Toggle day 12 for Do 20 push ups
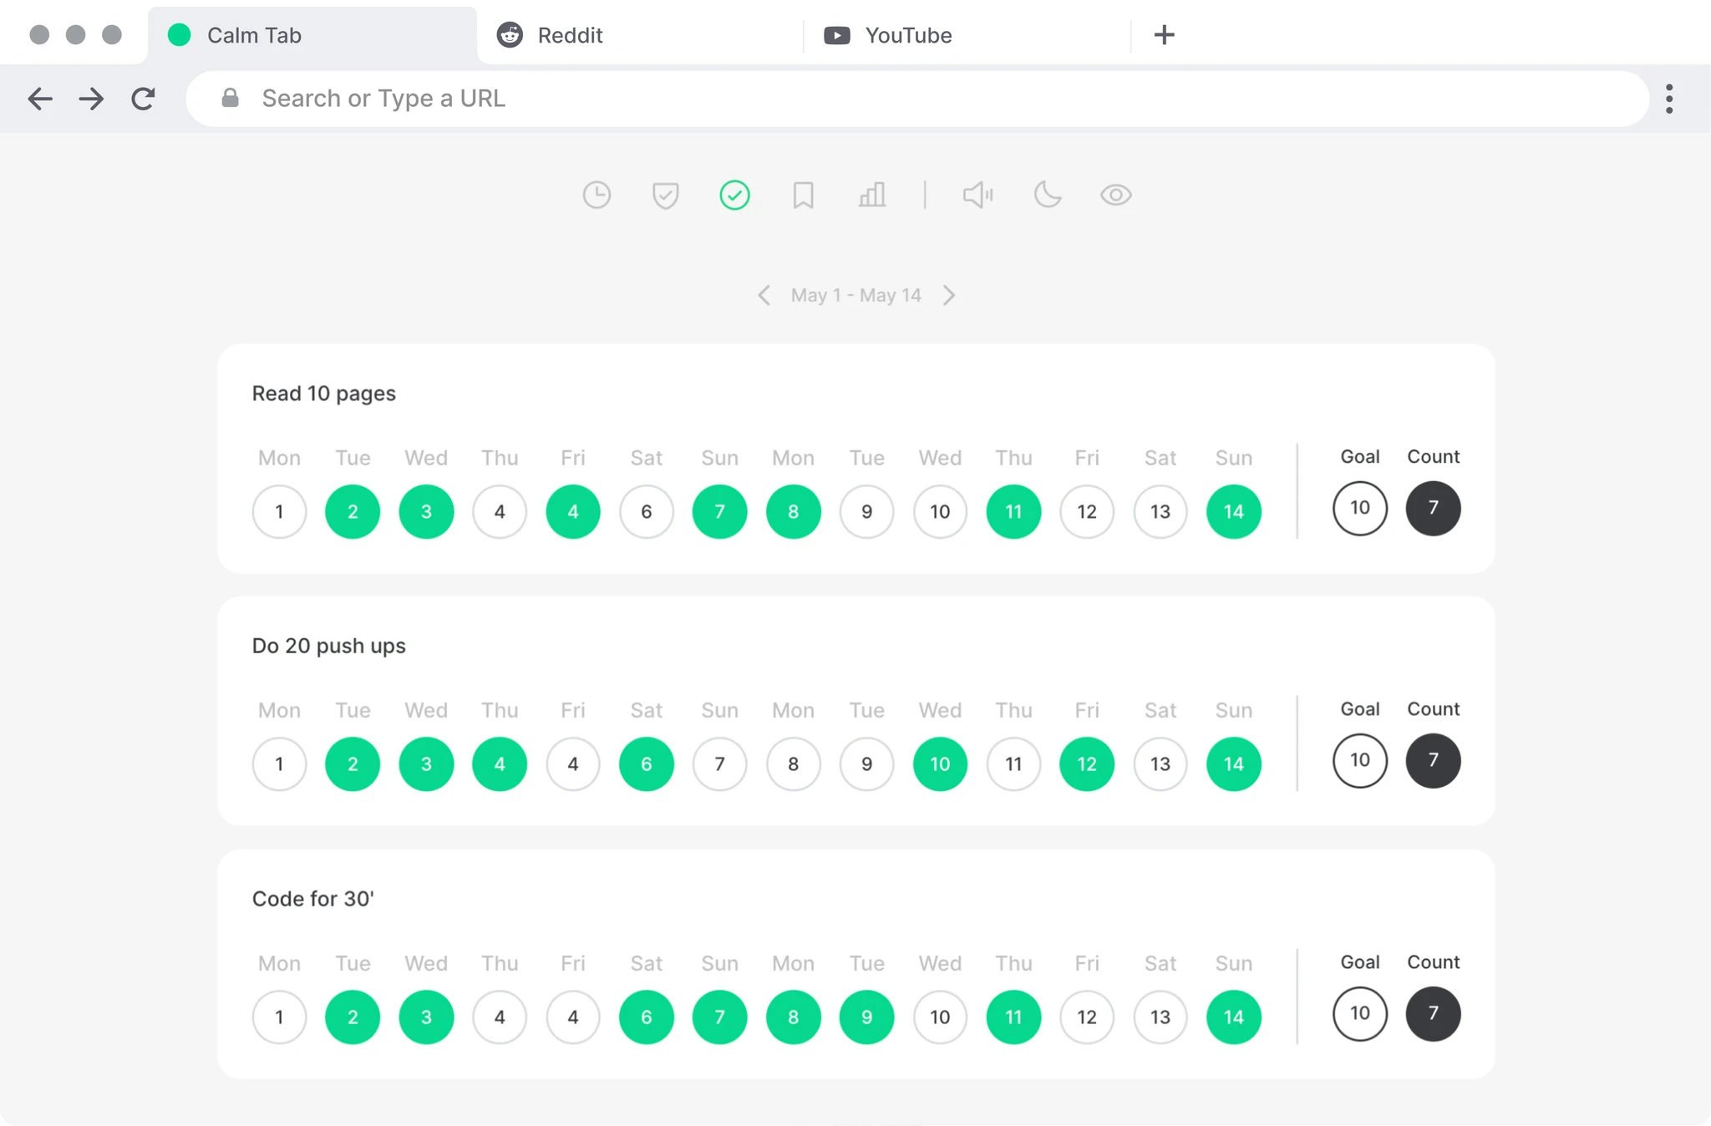The width and height of the screenshot is (1711, 1126). tap(1087, 763)
